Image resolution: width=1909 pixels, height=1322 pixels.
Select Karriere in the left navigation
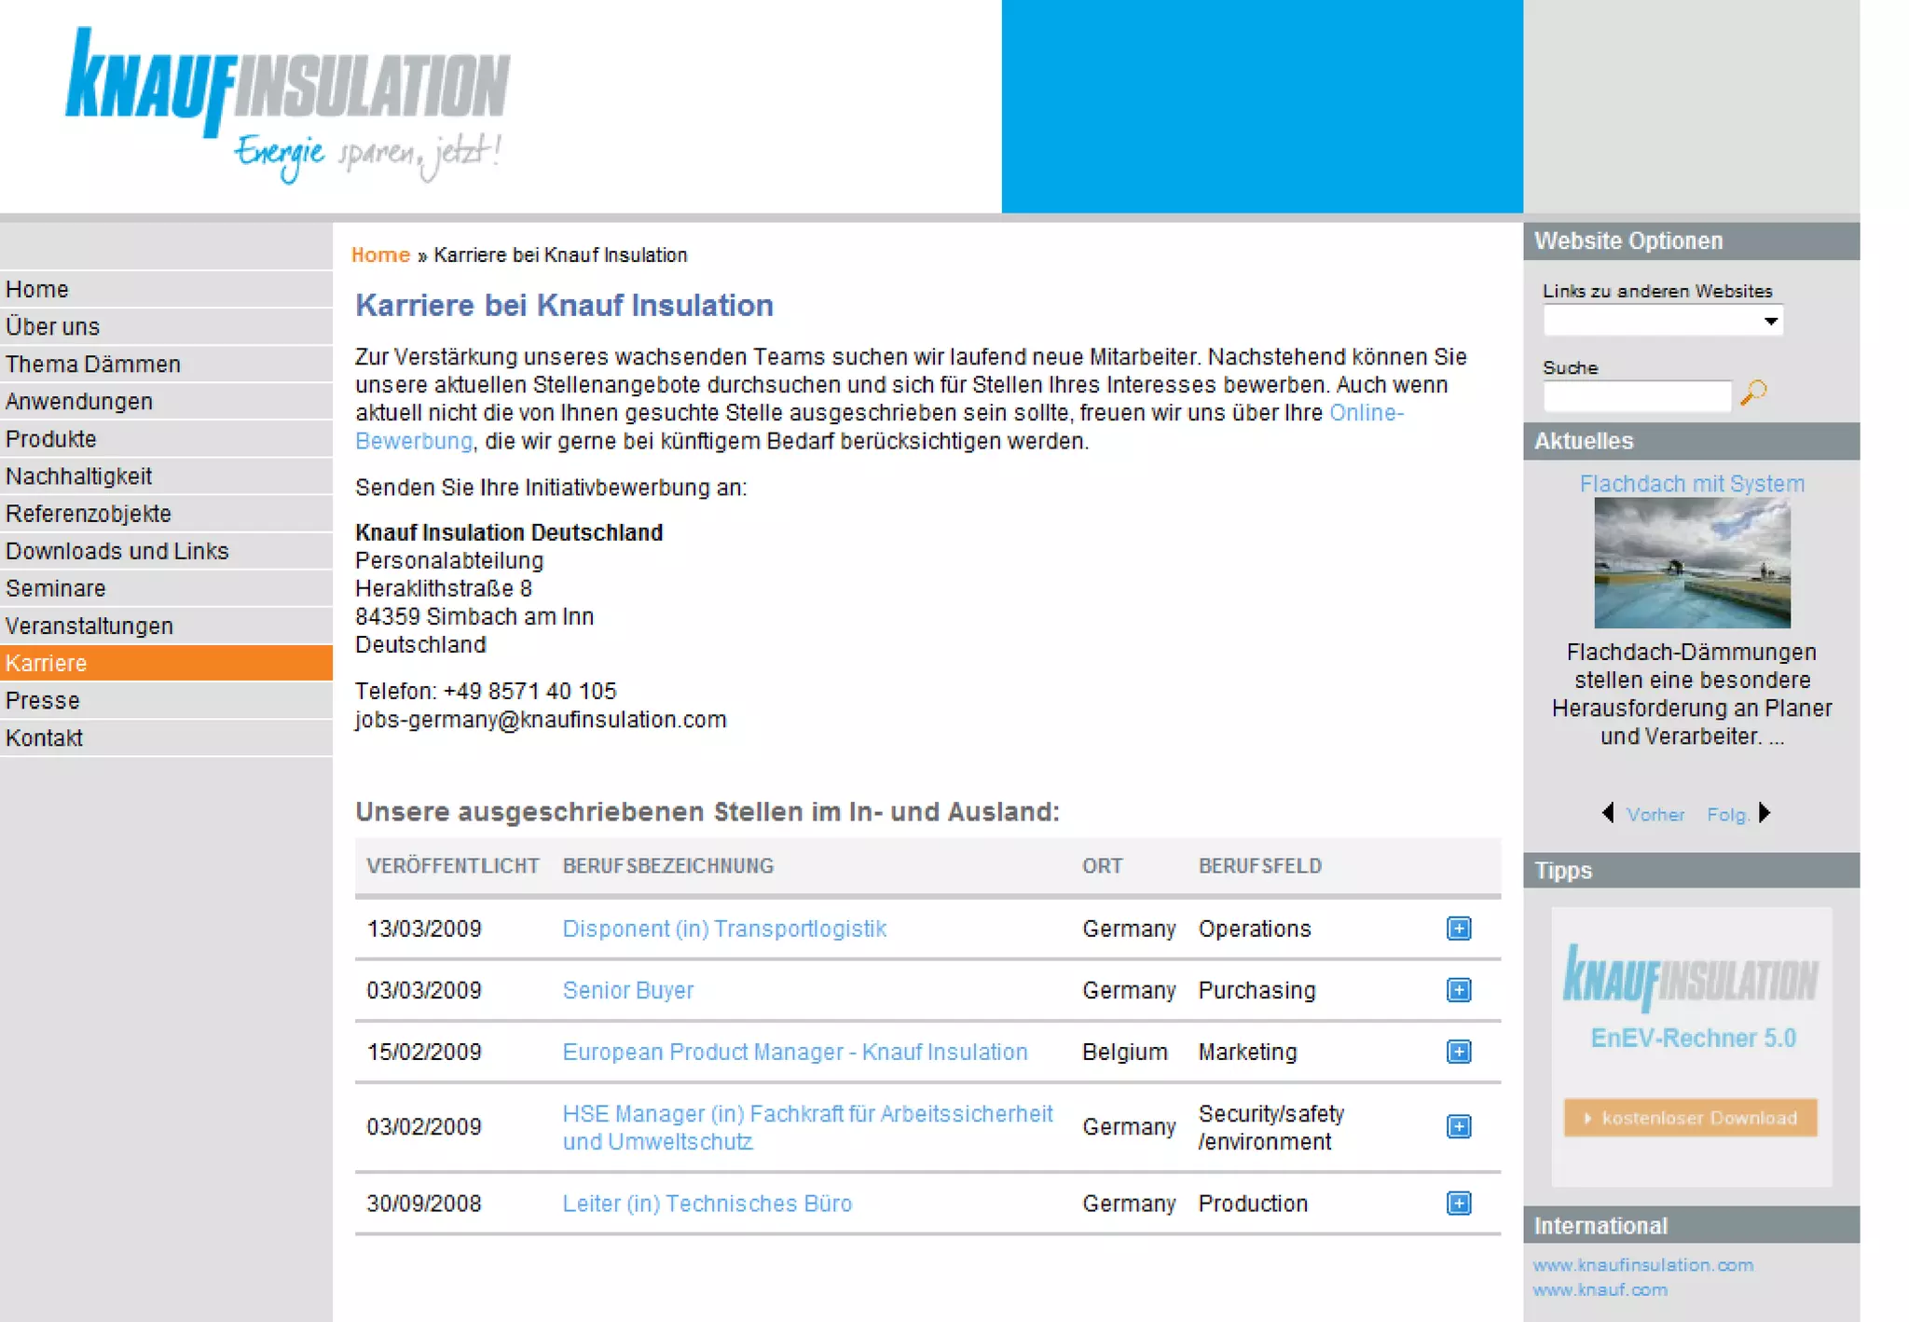point(47,663)
